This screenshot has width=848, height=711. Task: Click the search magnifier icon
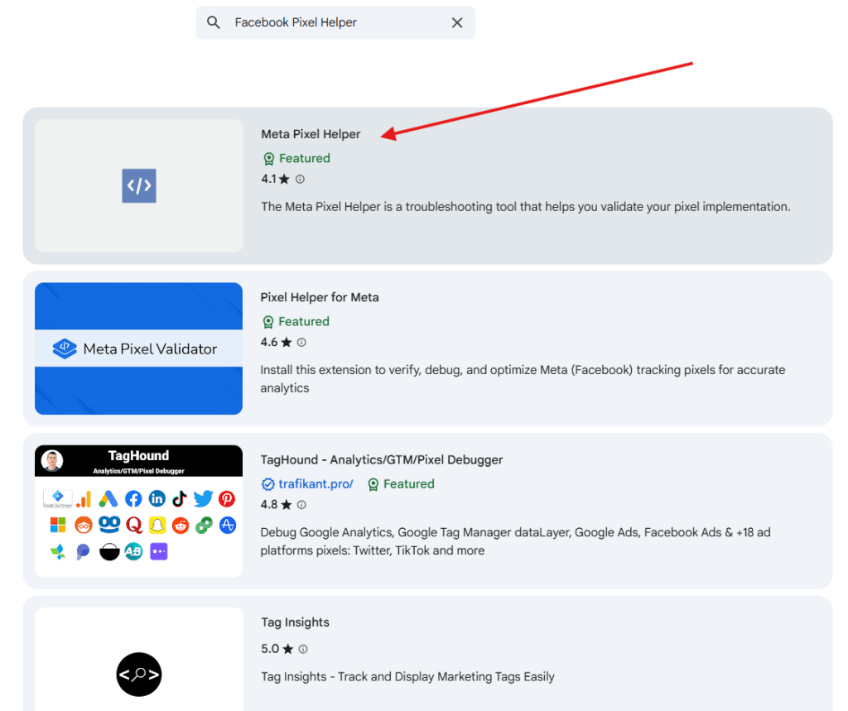point(214,22)
